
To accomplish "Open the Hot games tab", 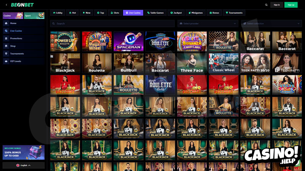I will (x=72, y=13).
